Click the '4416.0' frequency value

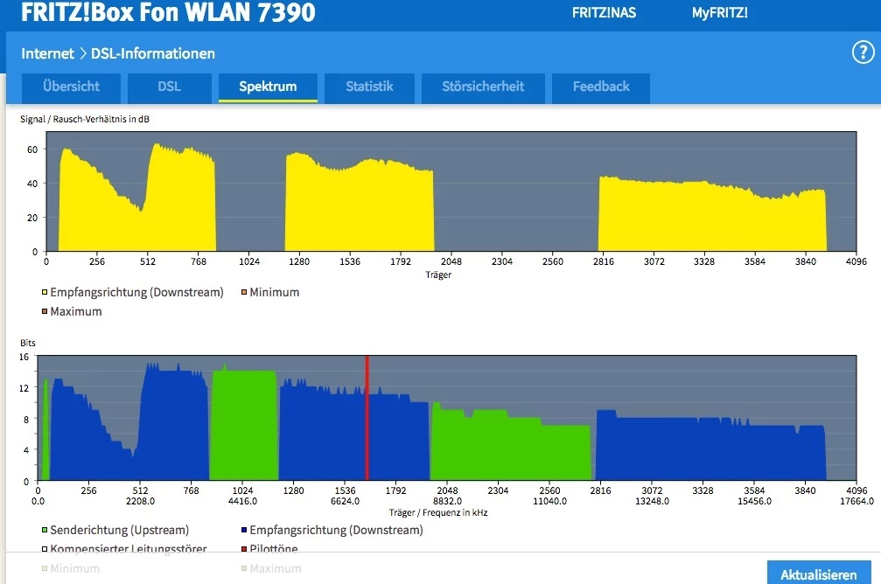[242, 501]
